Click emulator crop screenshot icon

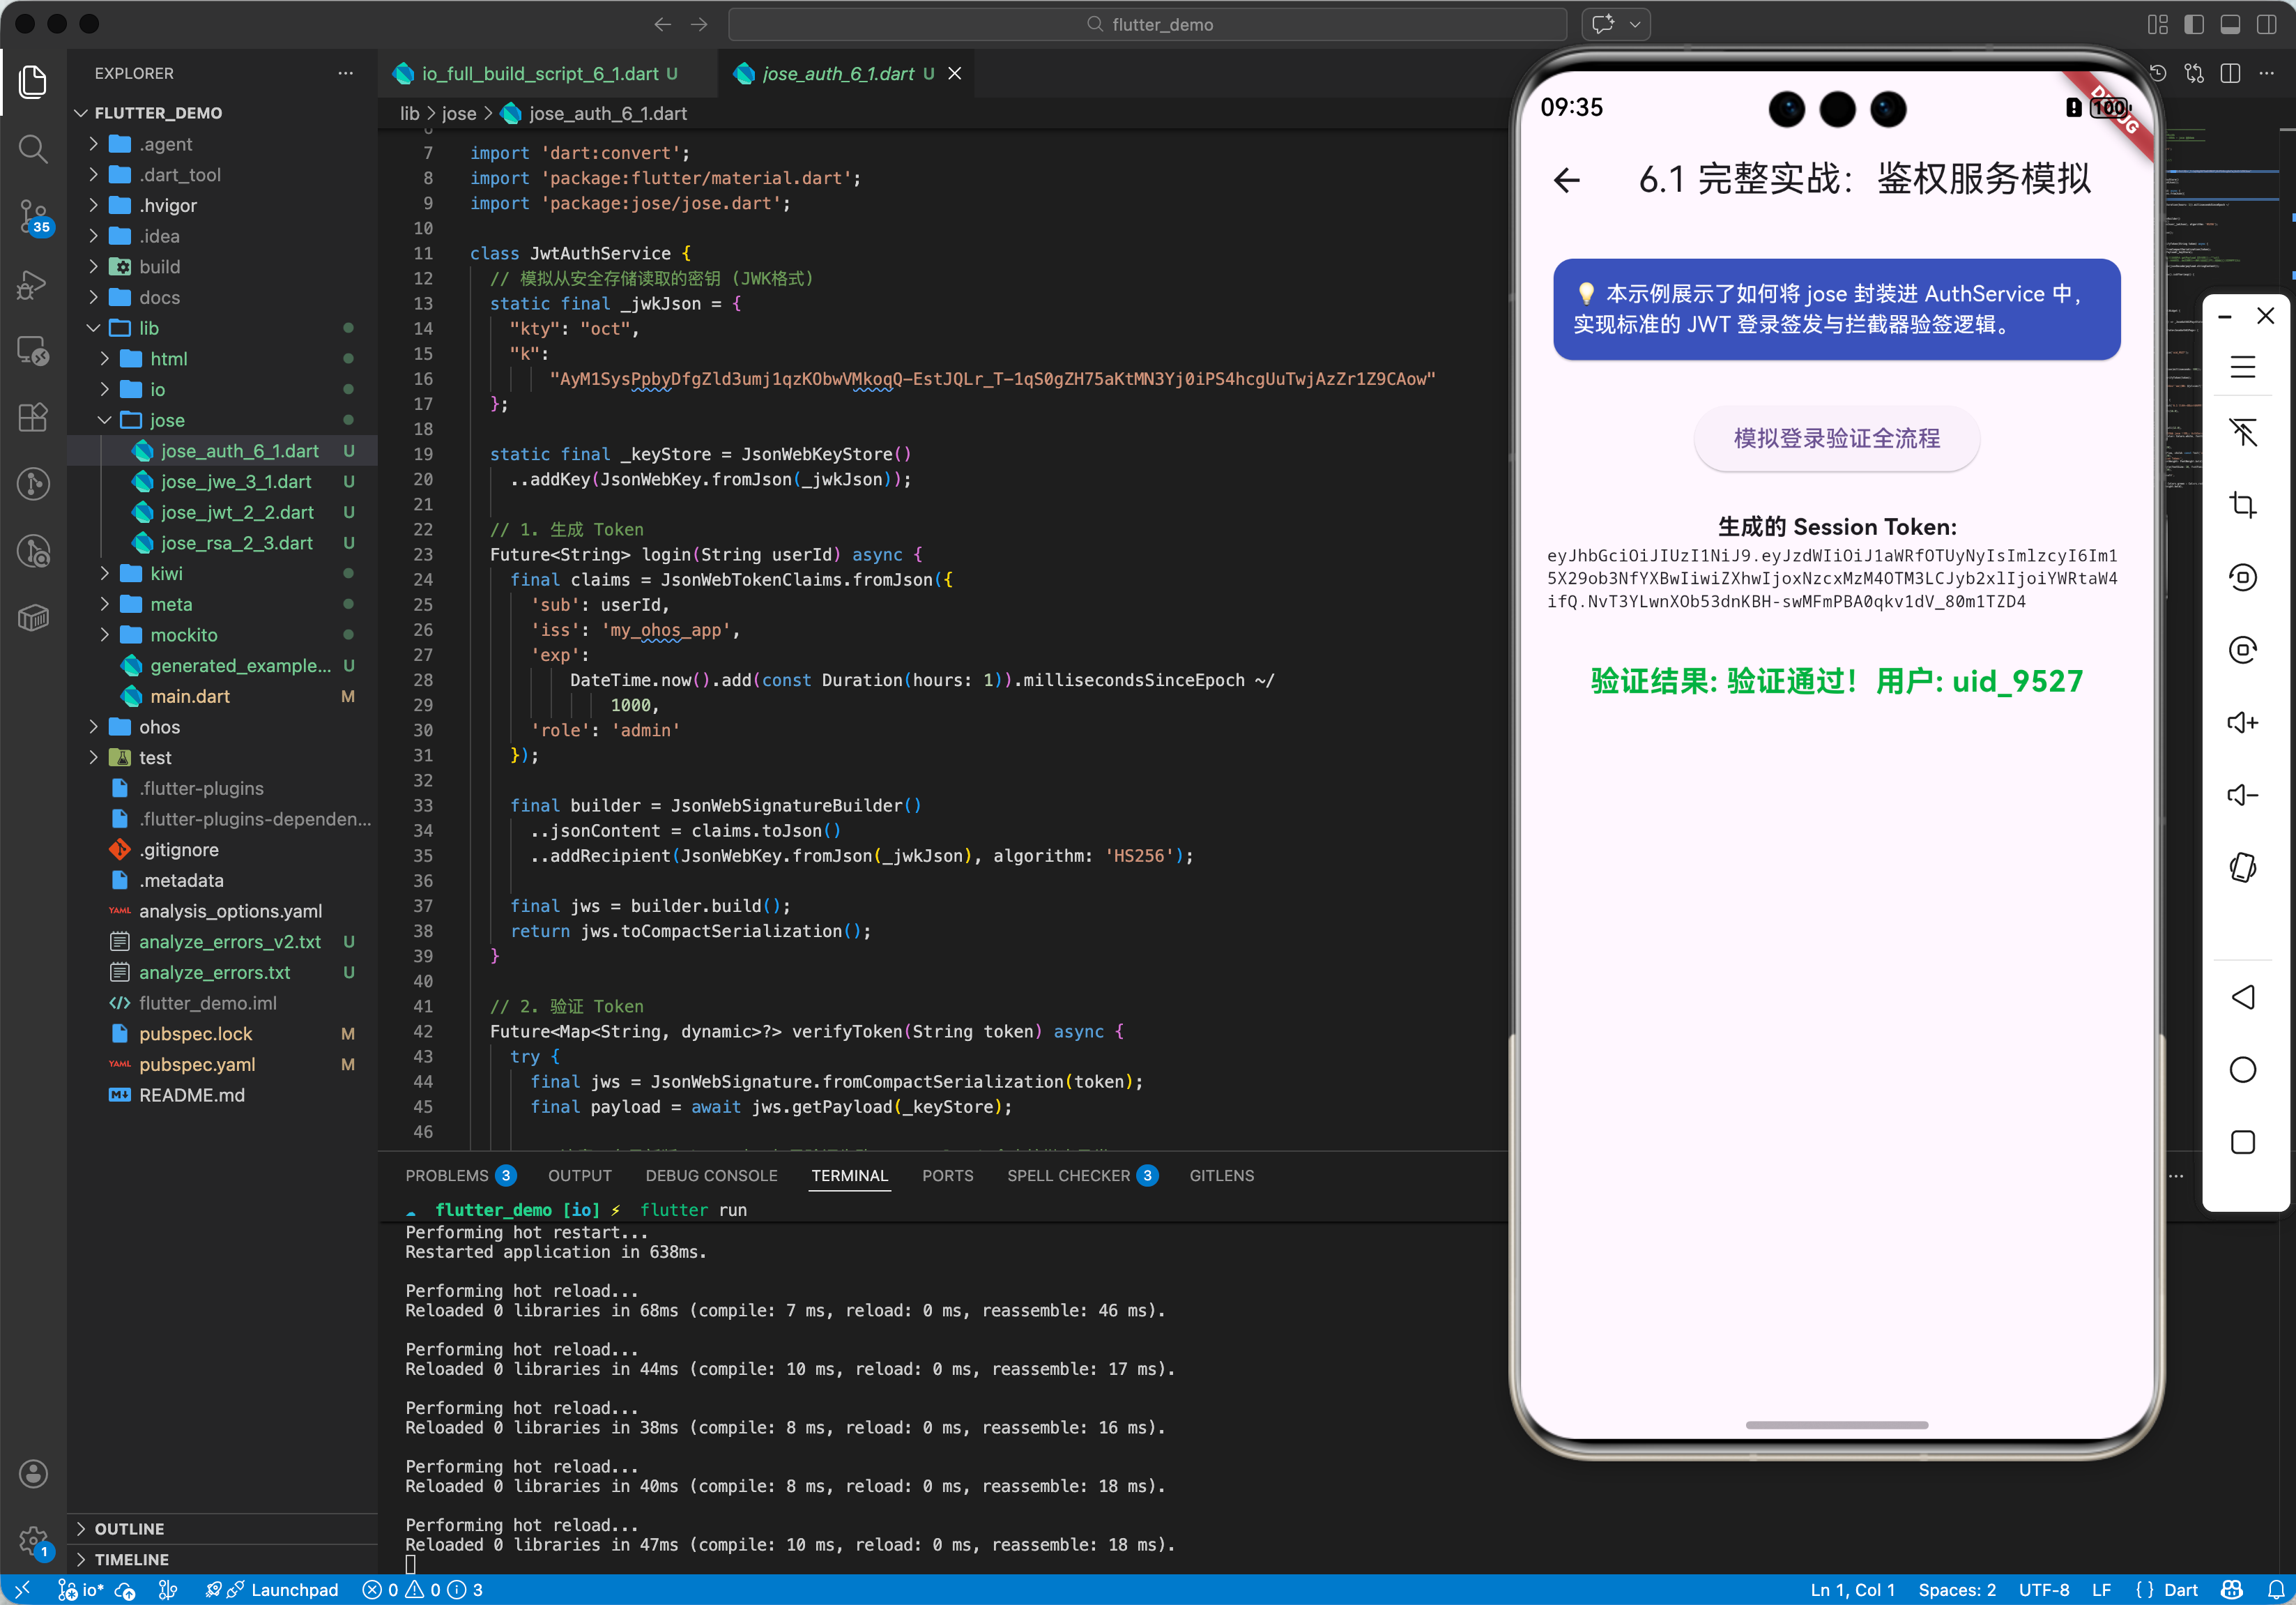[x=2242, y=504]
